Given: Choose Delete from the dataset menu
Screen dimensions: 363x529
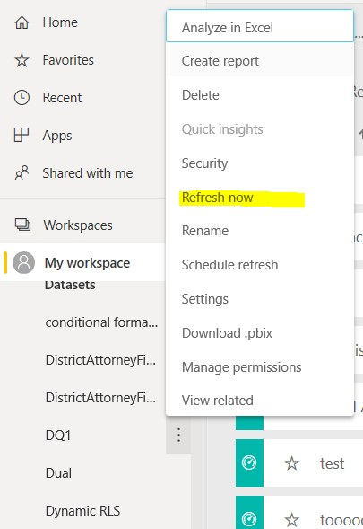Looking at the screenshot, I should coord(260,95).
